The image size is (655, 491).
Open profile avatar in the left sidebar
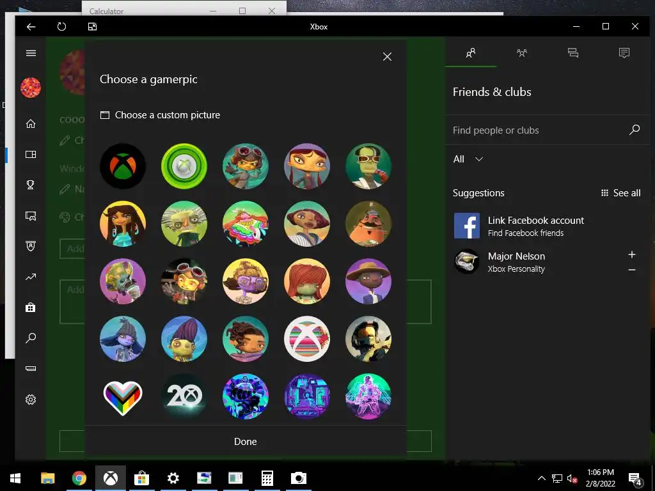[31, 87]
